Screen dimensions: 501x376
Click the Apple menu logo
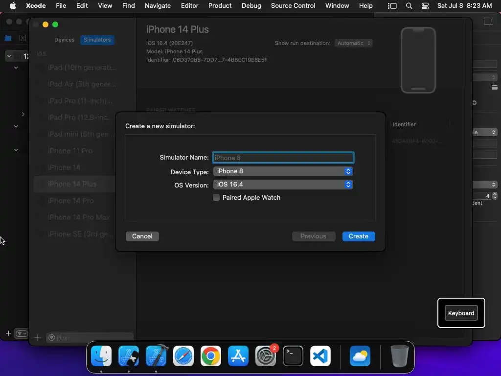click(12, 6)
